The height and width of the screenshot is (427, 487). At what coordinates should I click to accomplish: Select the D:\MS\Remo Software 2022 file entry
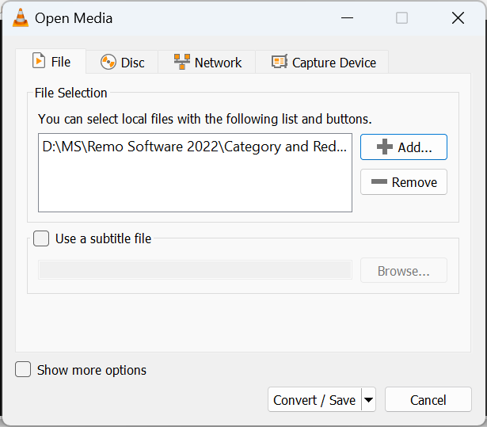coord(195,147)
